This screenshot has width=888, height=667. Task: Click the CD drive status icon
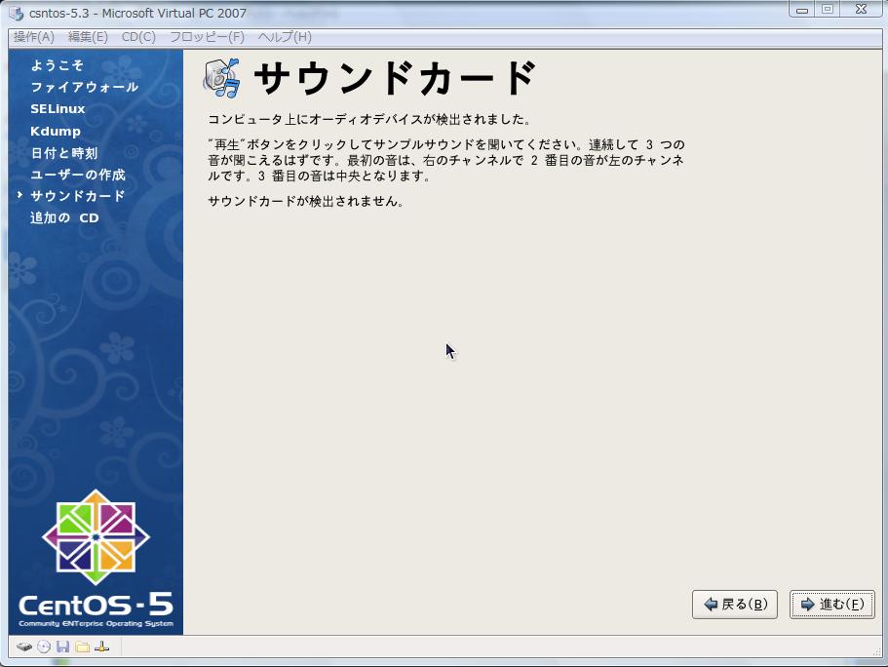[44, 647]
